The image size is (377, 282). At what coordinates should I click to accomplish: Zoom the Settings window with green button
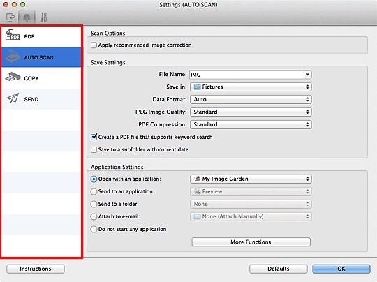pos(22,5)
